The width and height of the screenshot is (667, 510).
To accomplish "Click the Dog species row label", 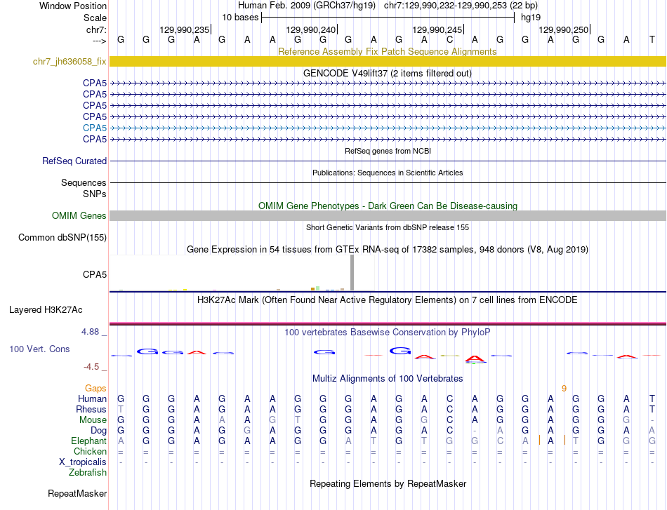I will click(x=98, y=431).
